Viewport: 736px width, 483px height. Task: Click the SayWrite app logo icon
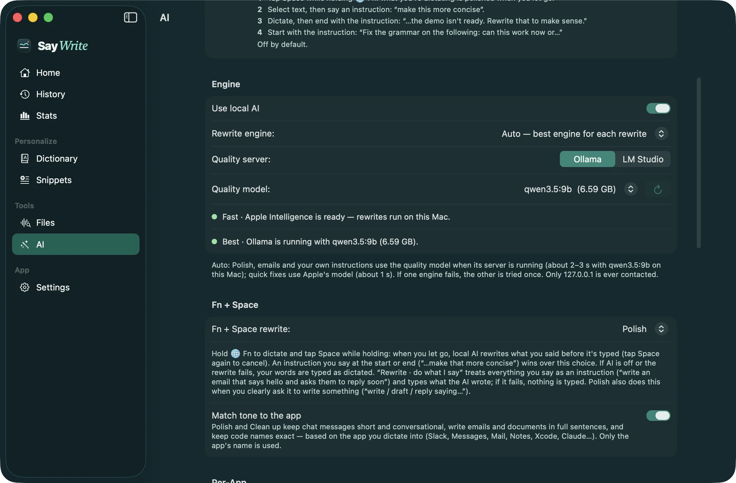coord(24,46)
